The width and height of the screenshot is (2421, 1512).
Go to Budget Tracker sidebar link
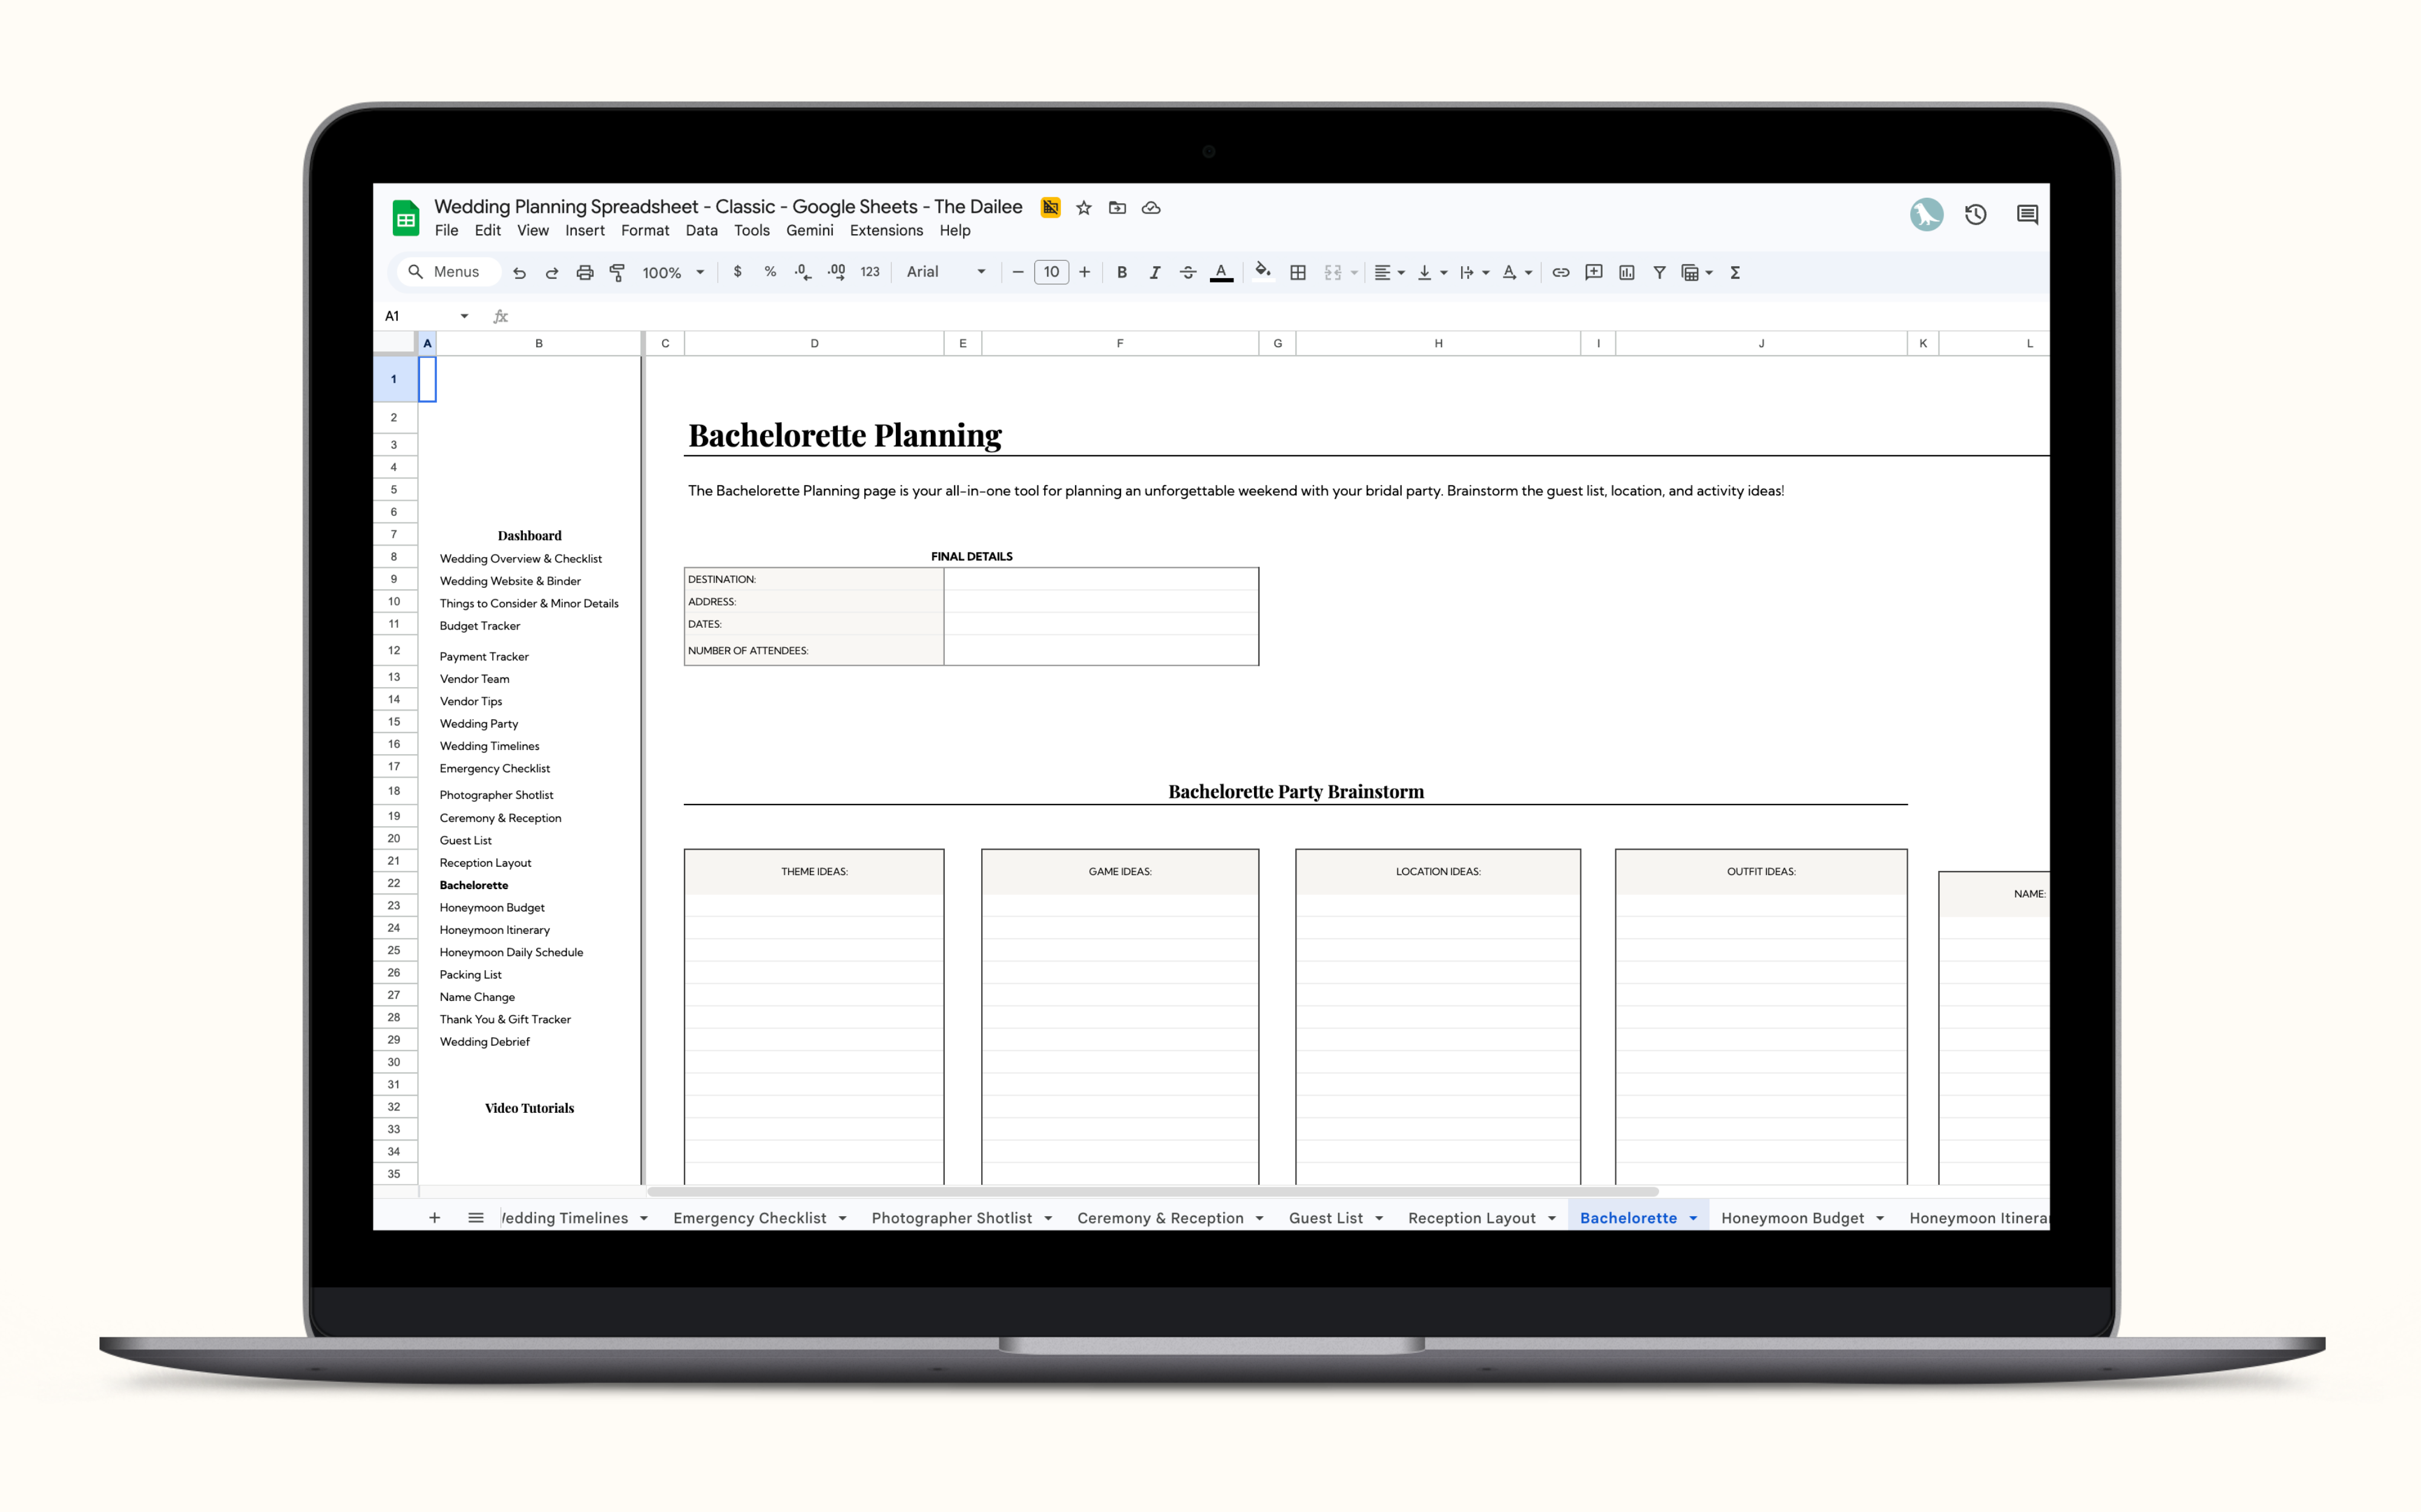pyautogui.click(x=479, y=626)
